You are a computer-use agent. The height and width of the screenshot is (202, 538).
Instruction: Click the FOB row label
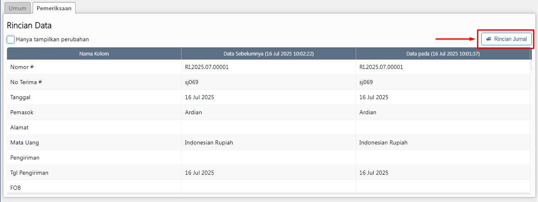point(16,188)
